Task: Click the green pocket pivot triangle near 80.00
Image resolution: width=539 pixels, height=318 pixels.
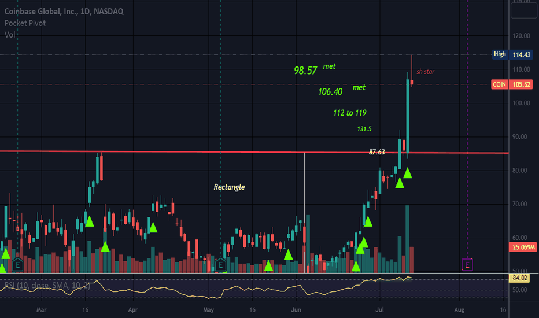Action: 407,173
